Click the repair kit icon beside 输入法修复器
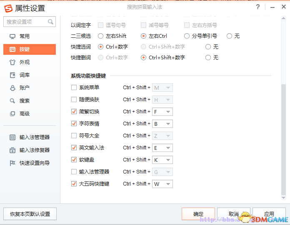The width and height of the screenshot is (290, 225). [x=12, y=150]
